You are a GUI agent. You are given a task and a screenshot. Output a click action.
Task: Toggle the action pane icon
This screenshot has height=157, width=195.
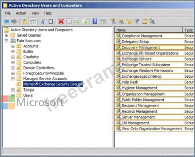click(102, 21)
